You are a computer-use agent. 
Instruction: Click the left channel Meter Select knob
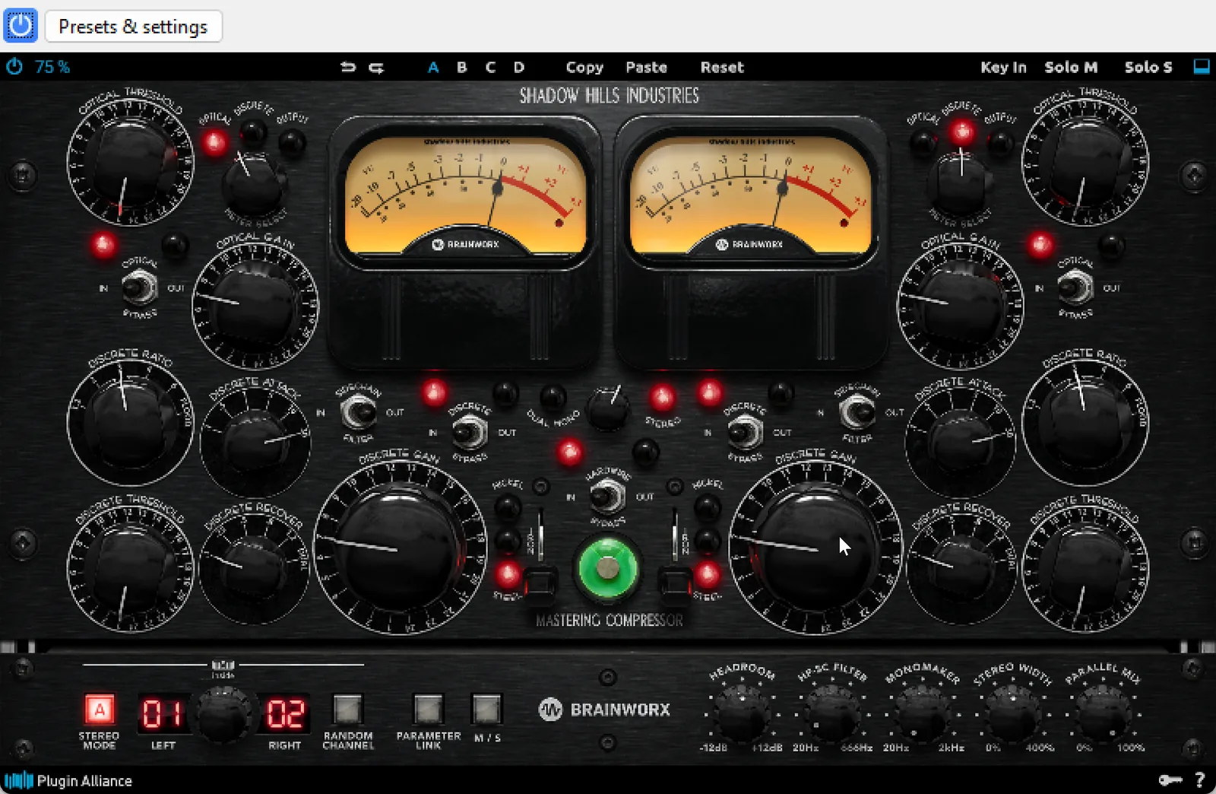coord(253,183)
